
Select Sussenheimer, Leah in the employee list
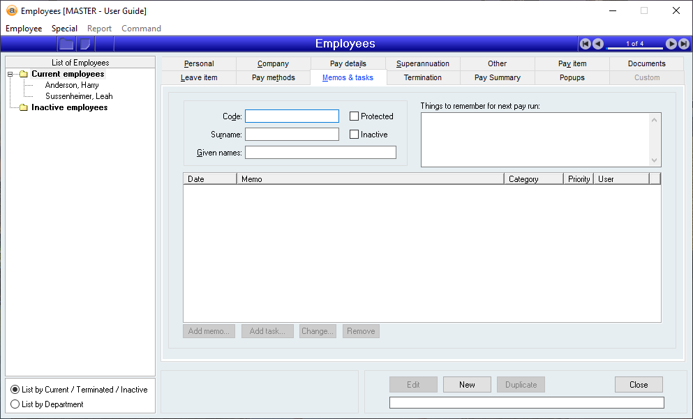coord(79,96)
